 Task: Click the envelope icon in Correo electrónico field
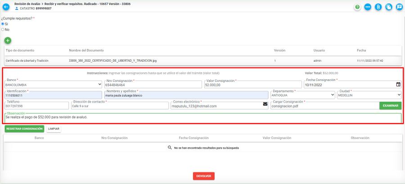pyautogui.click(x=265, y=104)
